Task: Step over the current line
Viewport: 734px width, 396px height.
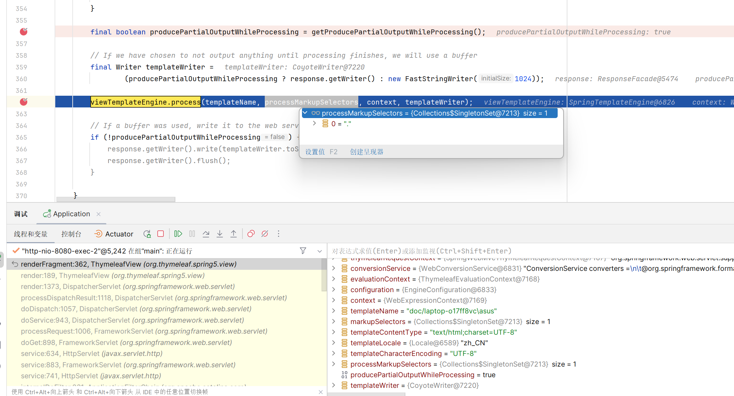Action: tap(206, 234)
